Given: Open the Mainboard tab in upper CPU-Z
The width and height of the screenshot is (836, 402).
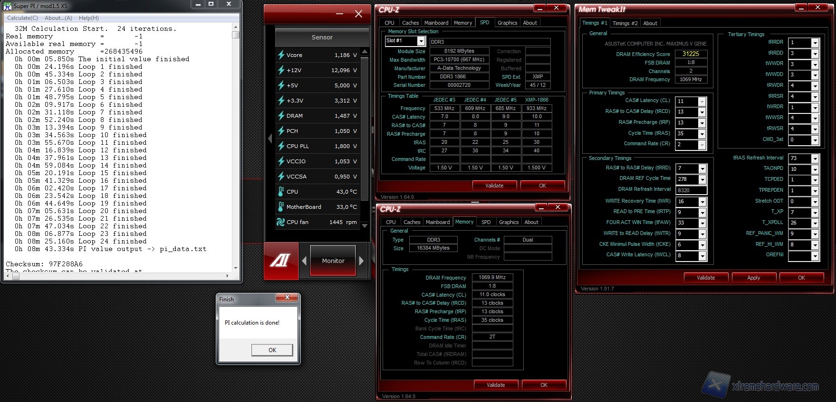Looking at the screenshot, I should tap(436, 23).
